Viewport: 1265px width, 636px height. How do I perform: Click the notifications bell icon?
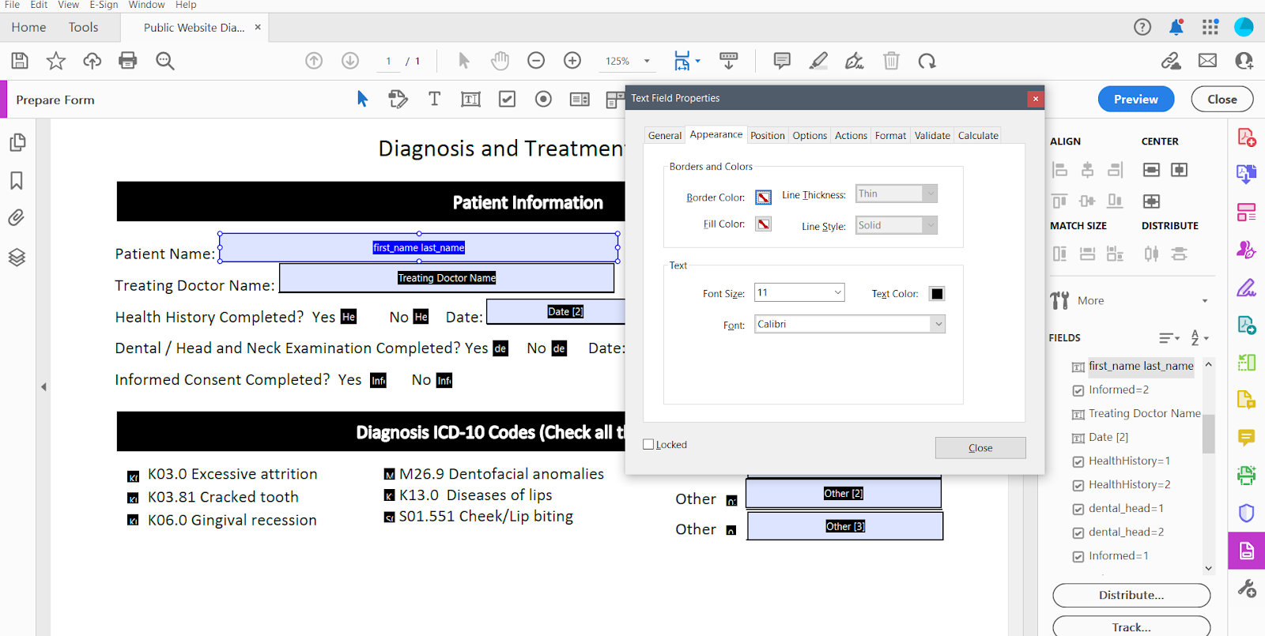(x=1176, y=28)
